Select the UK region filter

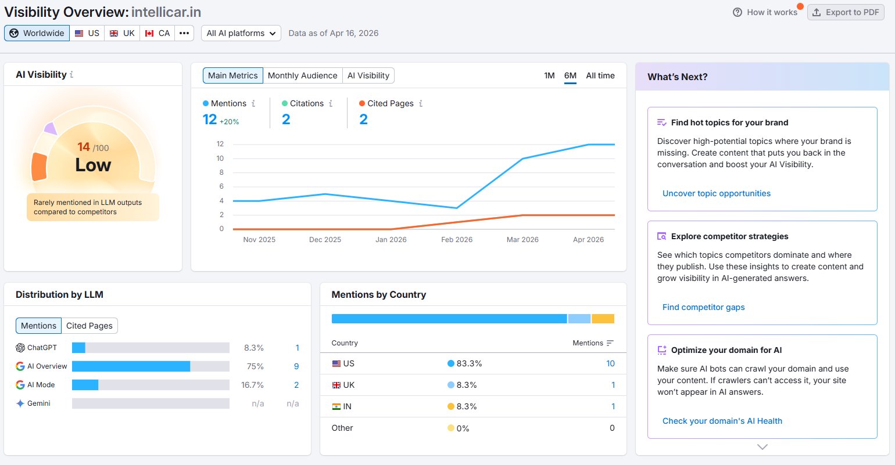click(x=122, y=33)
